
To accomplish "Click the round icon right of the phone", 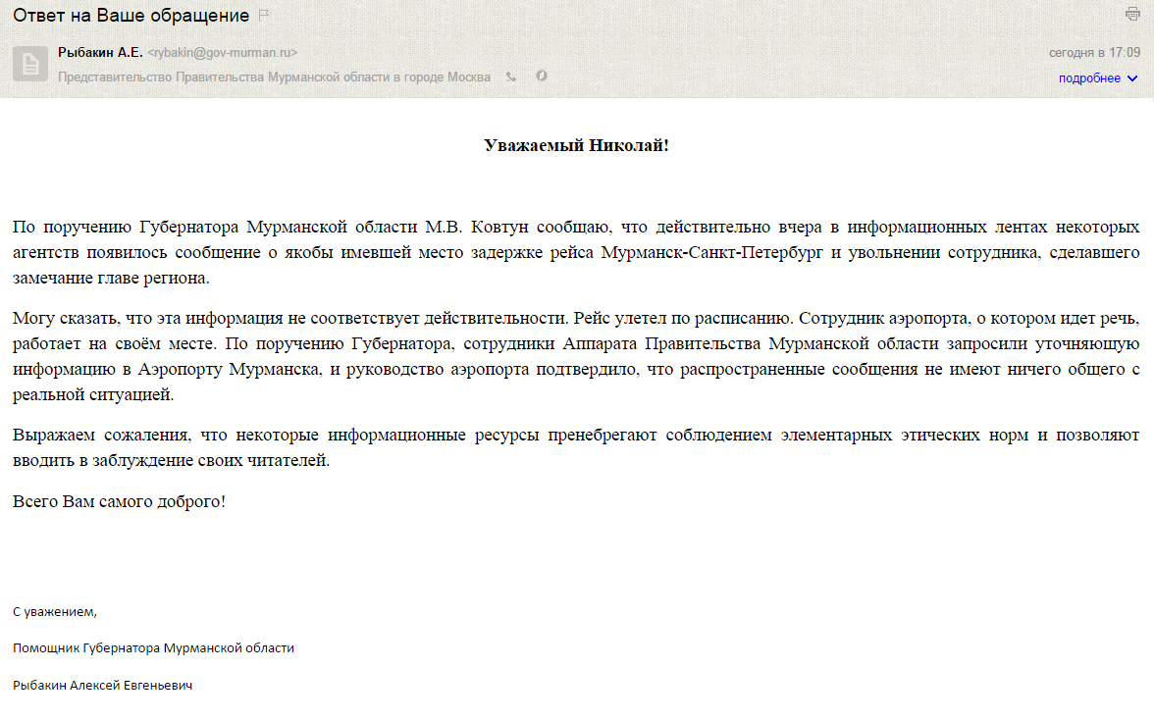I will 541,77.
